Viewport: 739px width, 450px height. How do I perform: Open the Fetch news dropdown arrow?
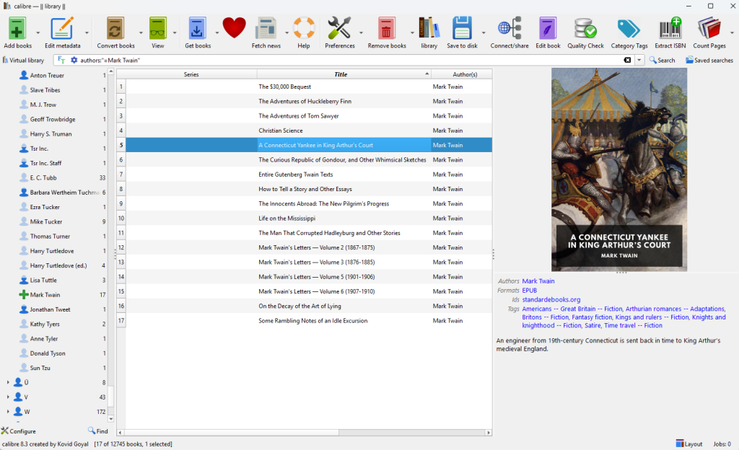[287, 33]
